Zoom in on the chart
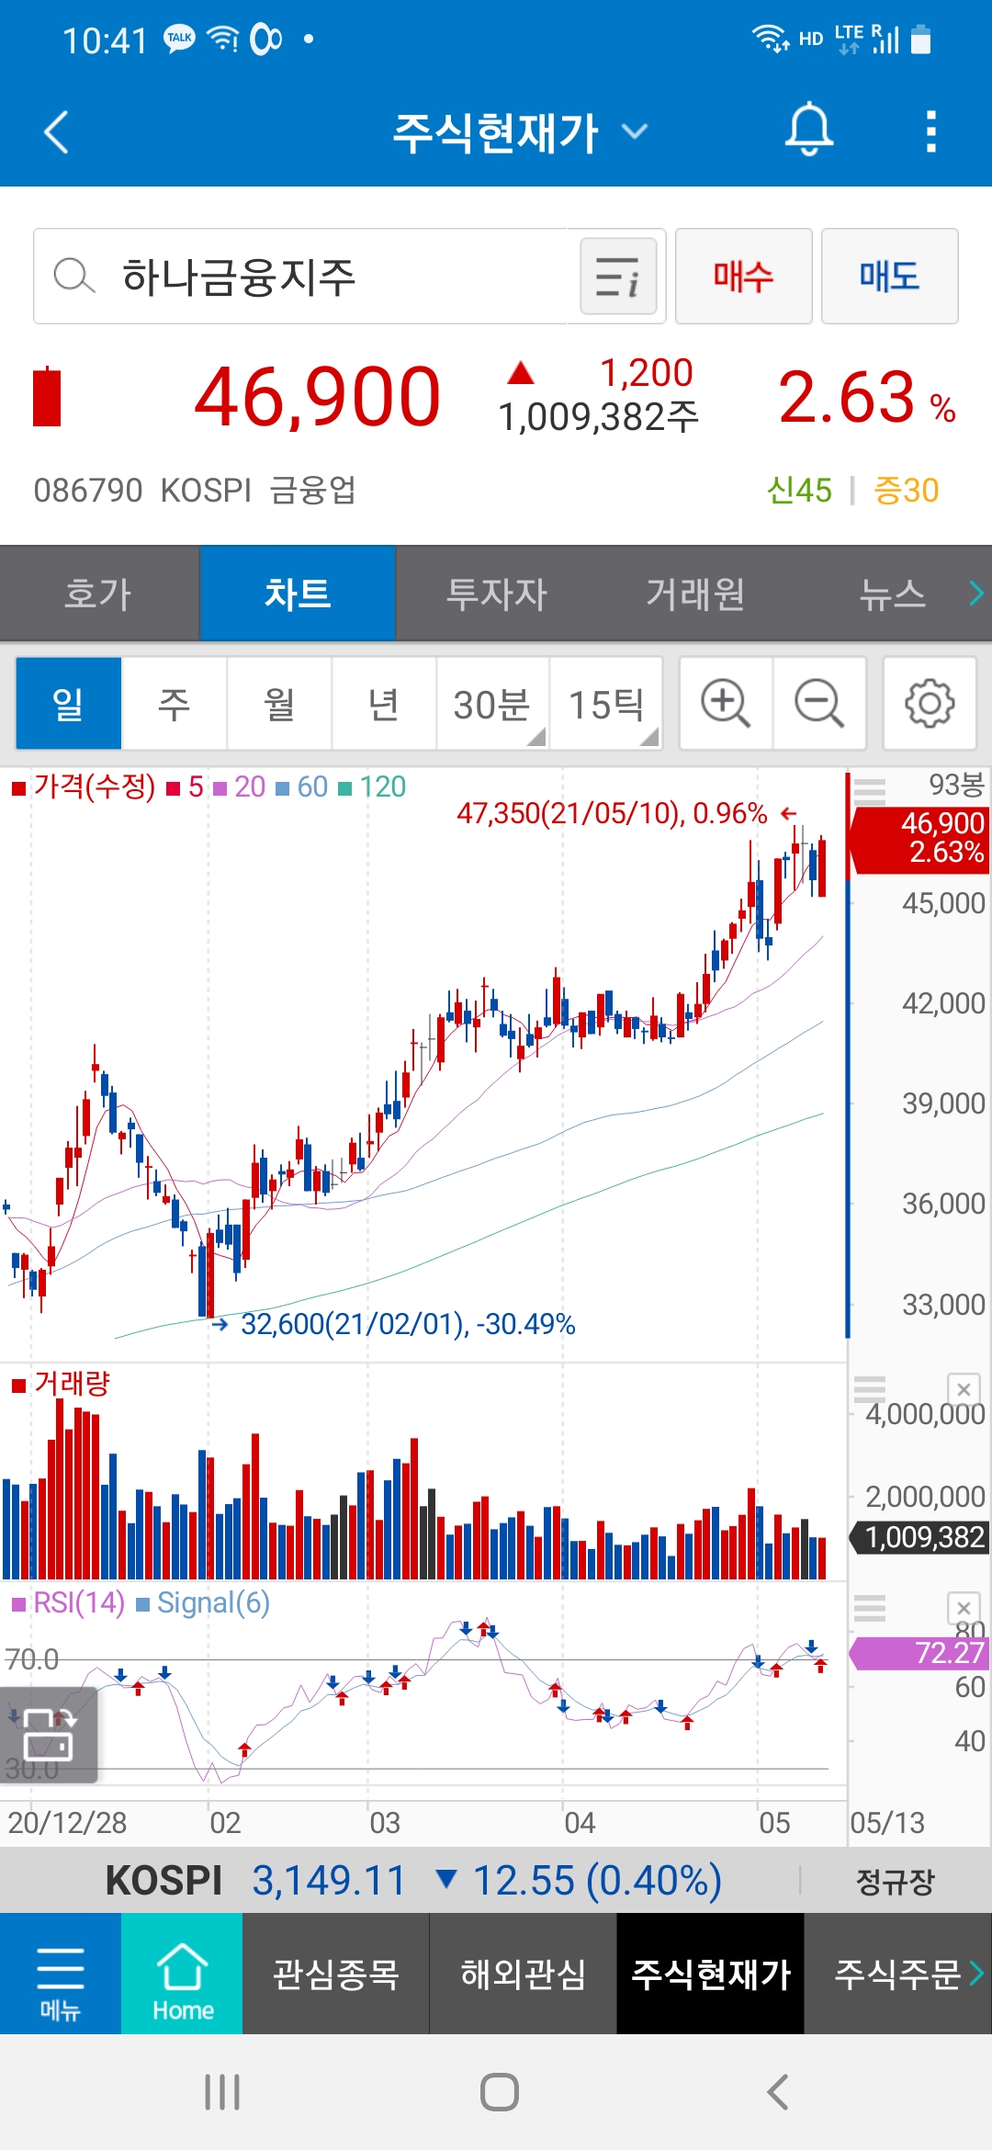 (726, 704)
